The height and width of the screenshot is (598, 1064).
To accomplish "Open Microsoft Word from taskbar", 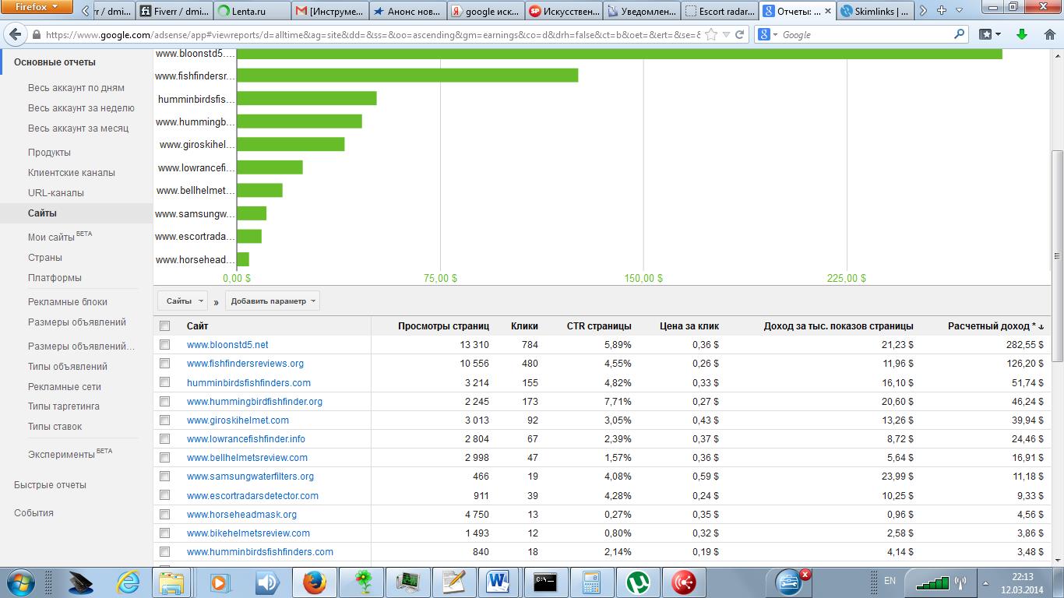I will pos(497,582).
